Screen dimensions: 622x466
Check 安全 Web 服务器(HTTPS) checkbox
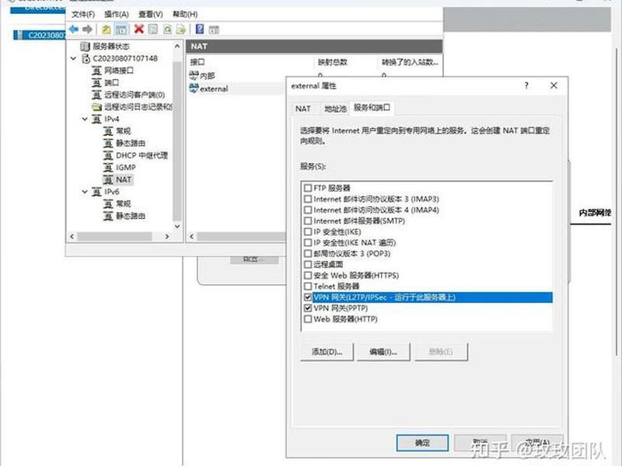point(308,276)
